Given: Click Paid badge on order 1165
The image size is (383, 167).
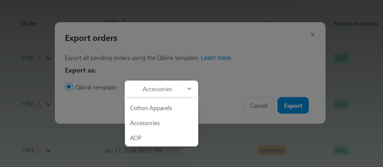Looking at the screenshot, I should (341, 58).
